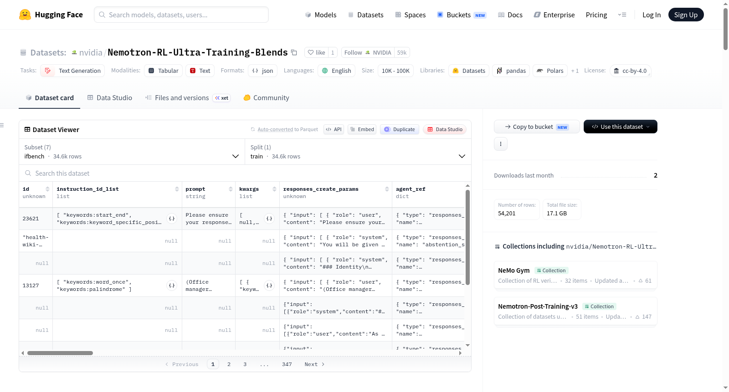Click the API button in Dataset Viewer

[334, 129]
